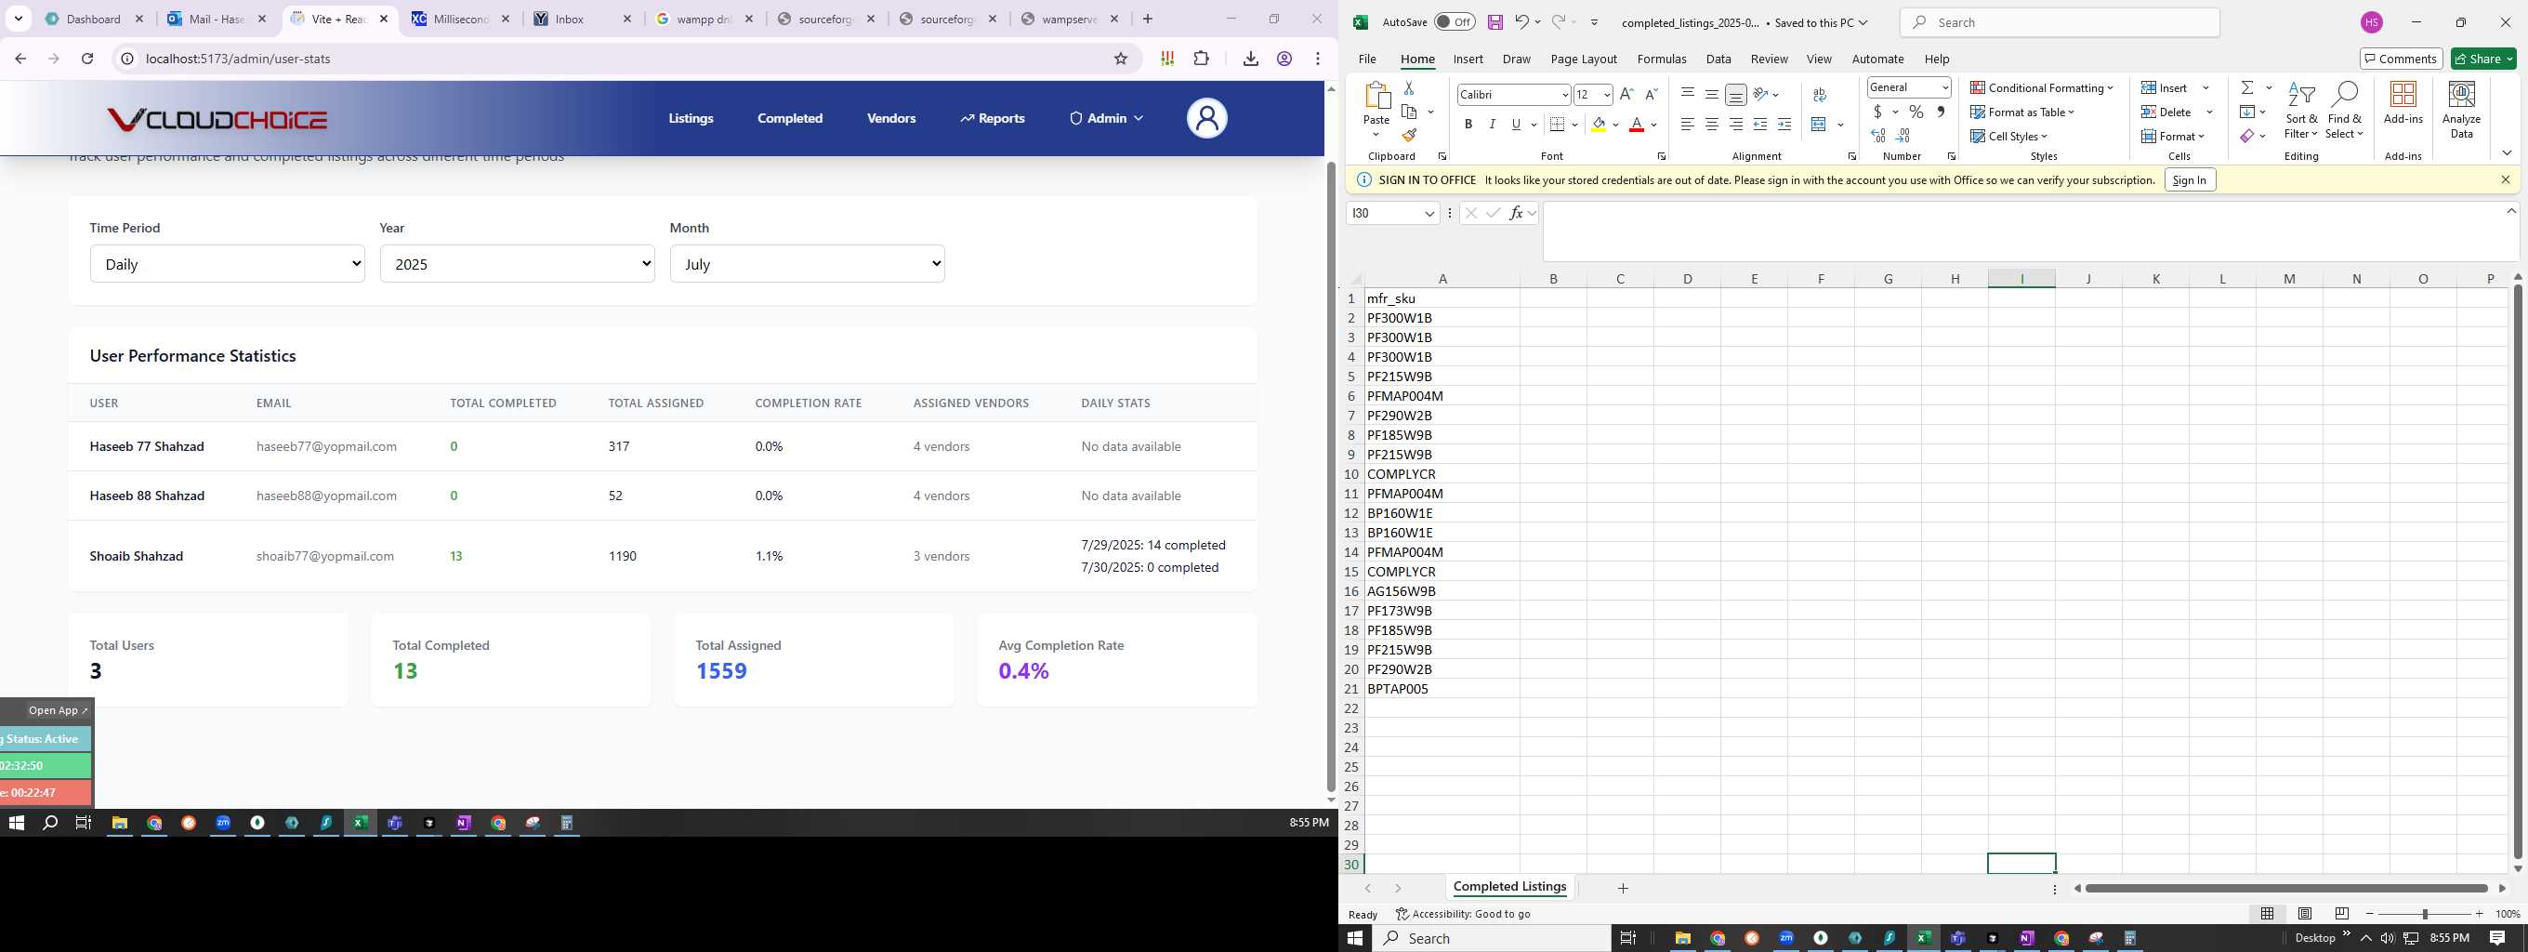Toggle Underline formatting in Excel
Image resolution: width=2528 pixels, height=952 pixels.
pos(1516,125)
